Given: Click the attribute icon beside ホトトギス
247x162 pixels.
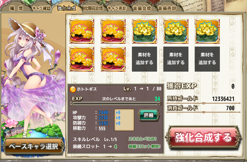Looking at the screenshot, I should coord(73,89).
